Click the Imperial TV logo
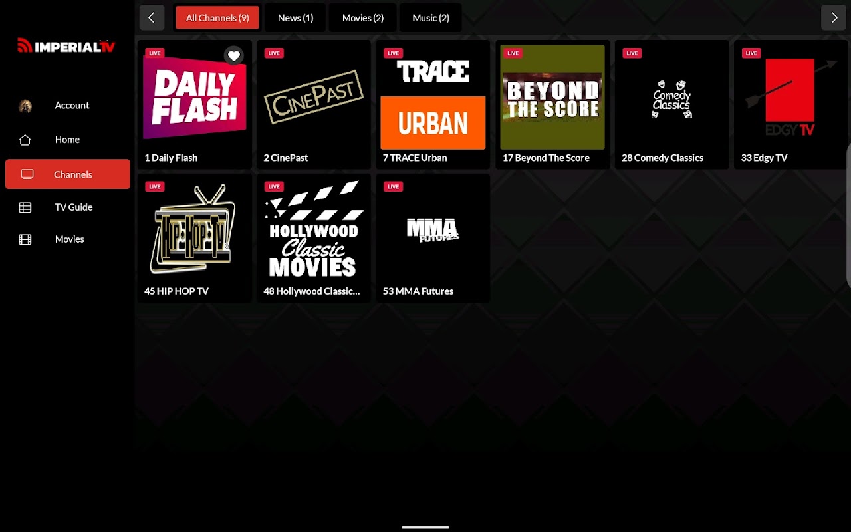Image resolution: width=851 pixels, height=532 pixels. [66, 46]
